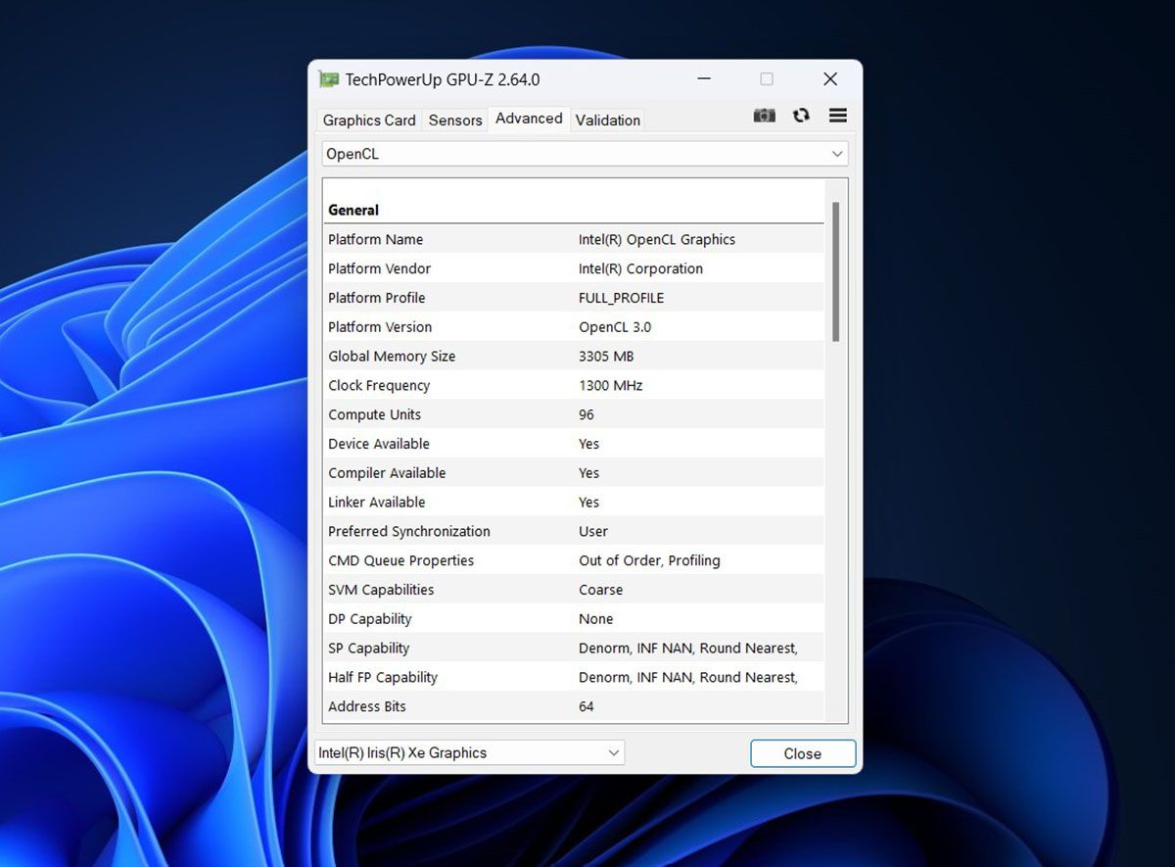Image resolution: width=1175 pixels, height=867 pixels.
Task: Select the Platform Name row label
Action: (x=376, y=239)
